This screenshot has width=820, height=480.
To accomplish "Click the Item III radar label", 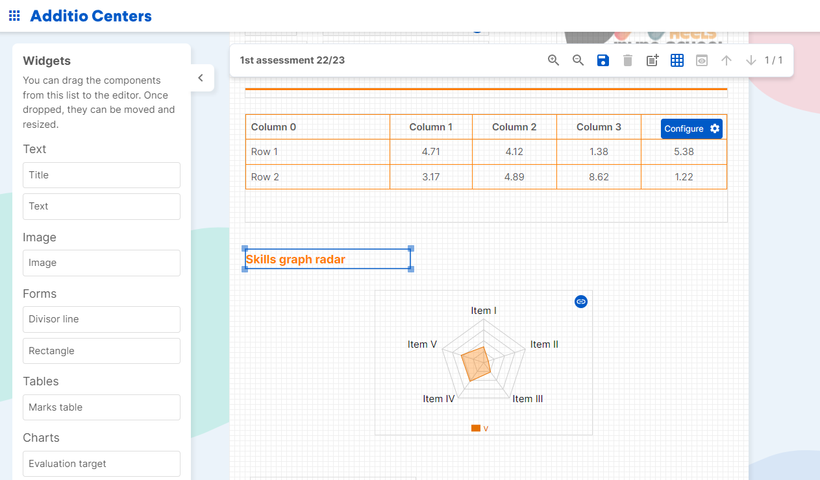I will 528,399.
